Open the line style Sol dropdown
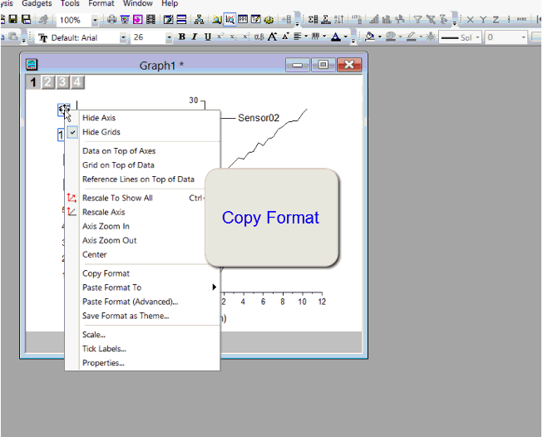548x437 pixels. tap(478, 37)
